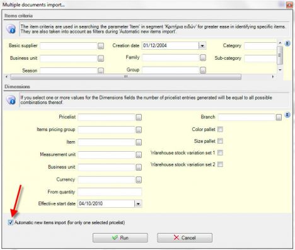Open the Creation date dropdown

click(x=202, y=45)
